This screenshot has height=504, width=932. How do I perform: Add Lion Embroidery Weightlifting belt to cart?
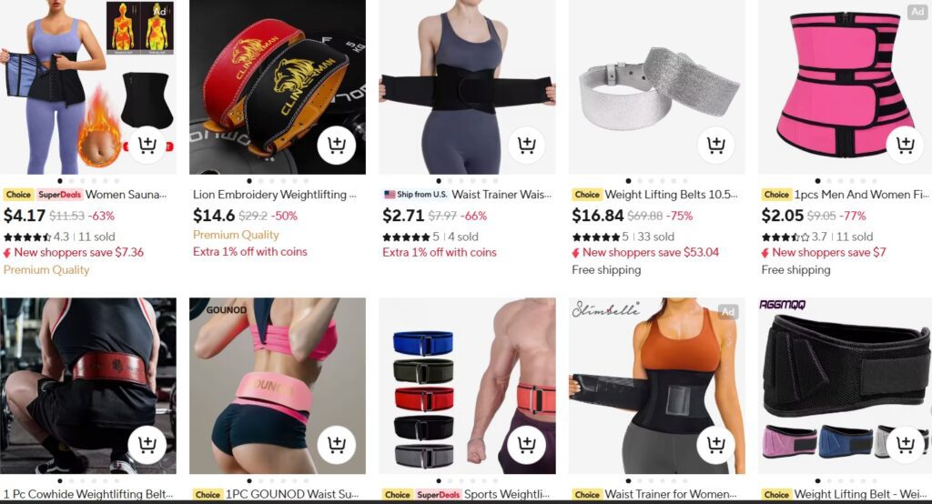pos(337,145)
